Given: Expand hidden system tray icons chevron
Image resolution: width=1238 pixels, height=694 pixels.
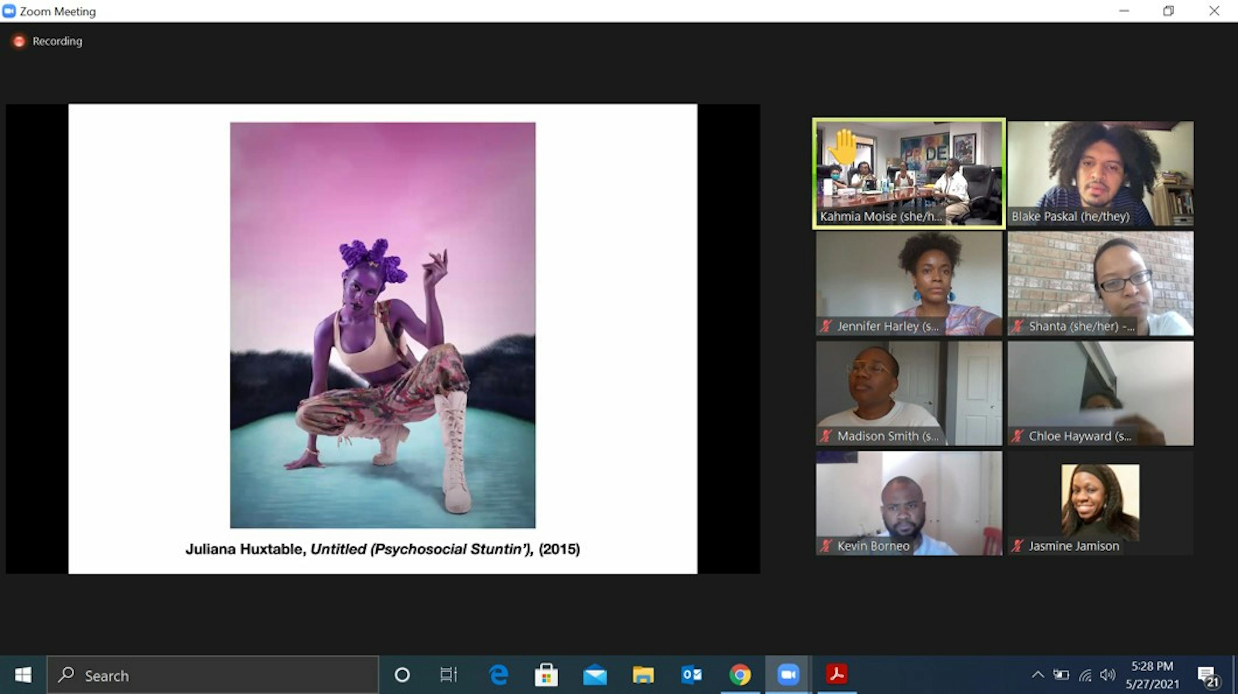Looking at the screenshot, I should [1038, 675].
